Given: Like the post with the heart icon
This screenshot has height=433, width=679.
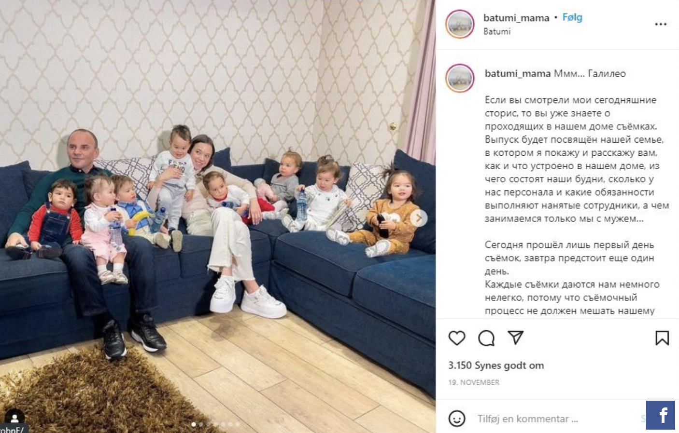Looking at the screenshot, I should (x=456, y=338).
